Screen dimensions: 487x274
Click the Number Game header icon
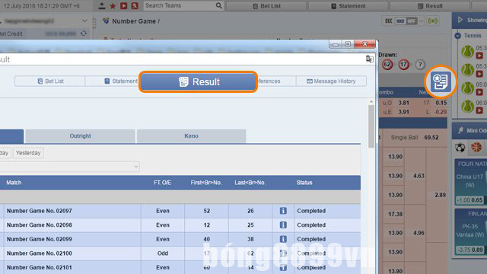[106, 21]
